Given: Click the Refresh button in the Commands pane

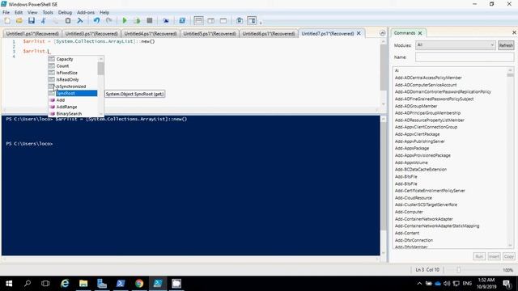Looking at the screenshot, I should point(506,45).
